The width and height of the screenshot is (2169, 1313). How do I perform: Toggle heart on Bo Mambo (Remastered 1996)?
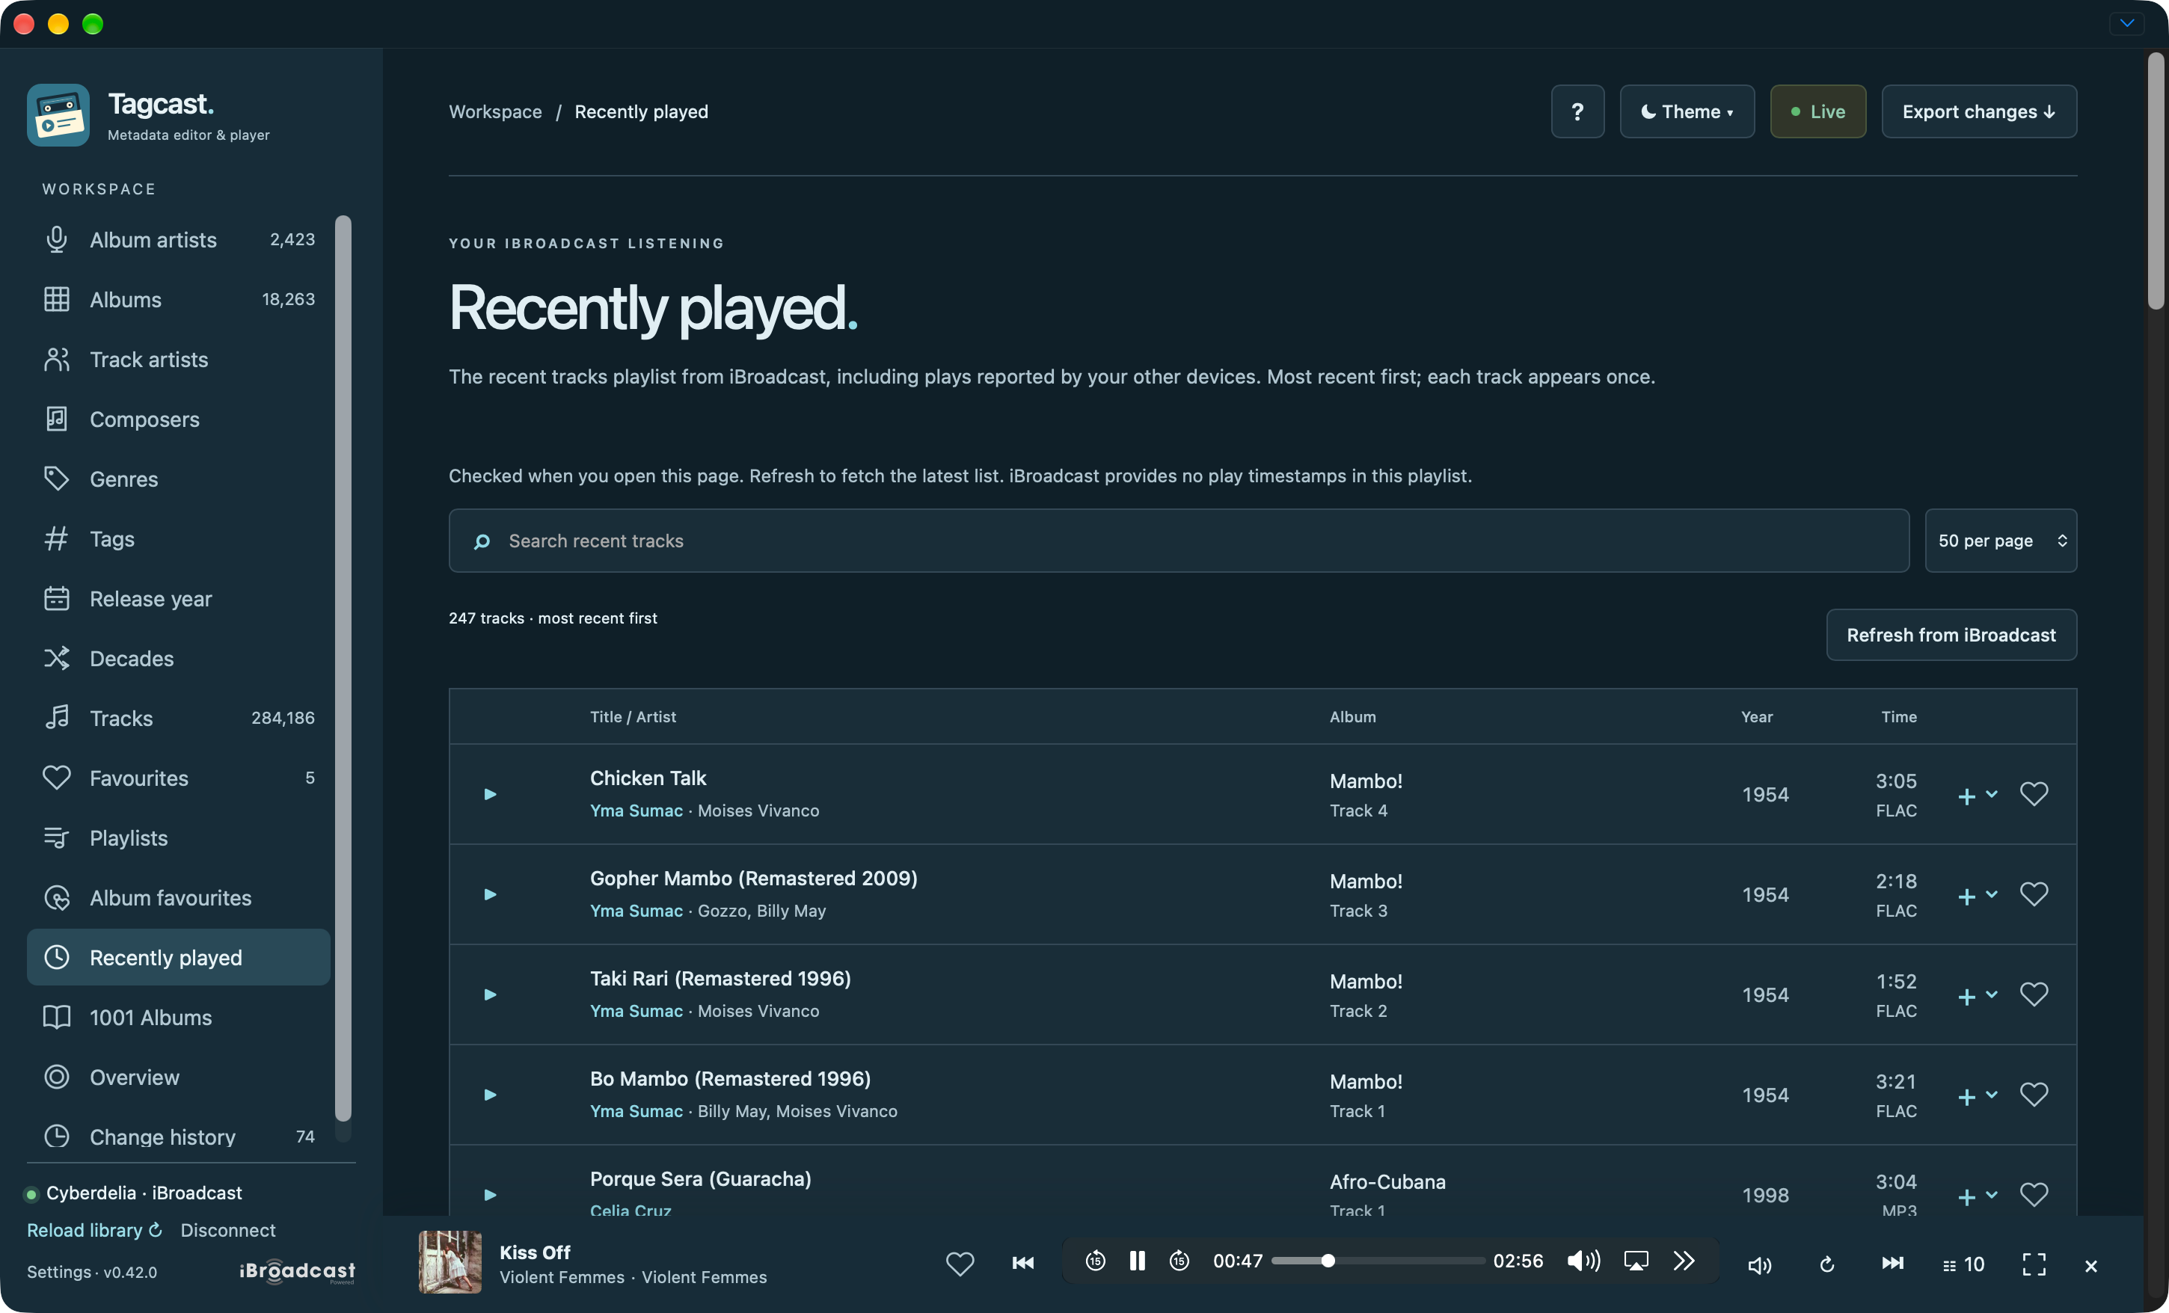(x=2034, y=1095)
